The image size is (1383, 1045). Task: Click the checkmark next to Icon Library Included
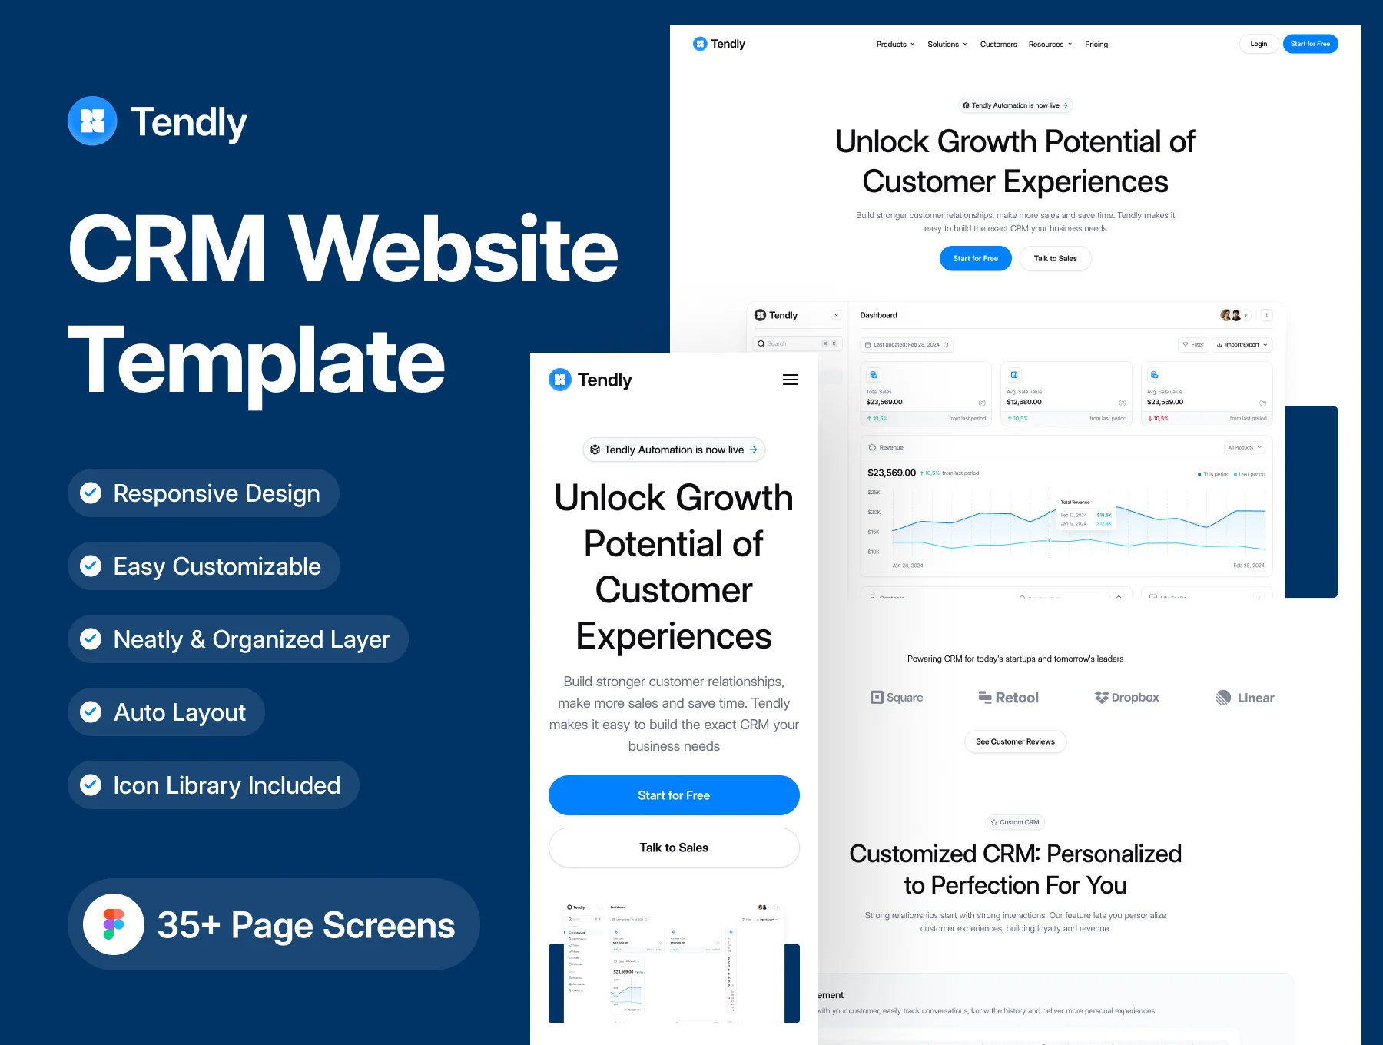pyautogui.click(x=91, y=785)
